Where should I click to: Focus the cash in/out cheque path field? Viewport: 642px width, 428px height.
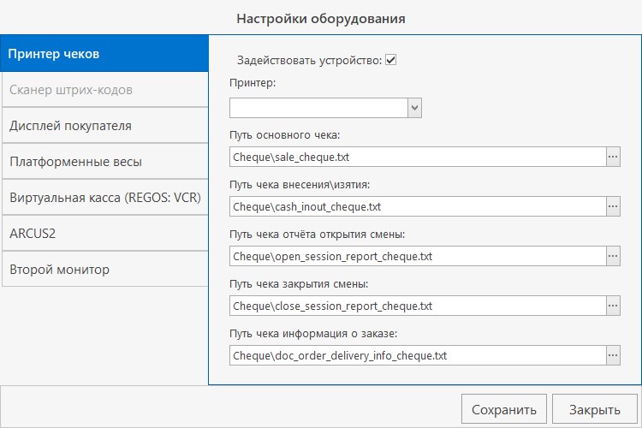(417, 206)
